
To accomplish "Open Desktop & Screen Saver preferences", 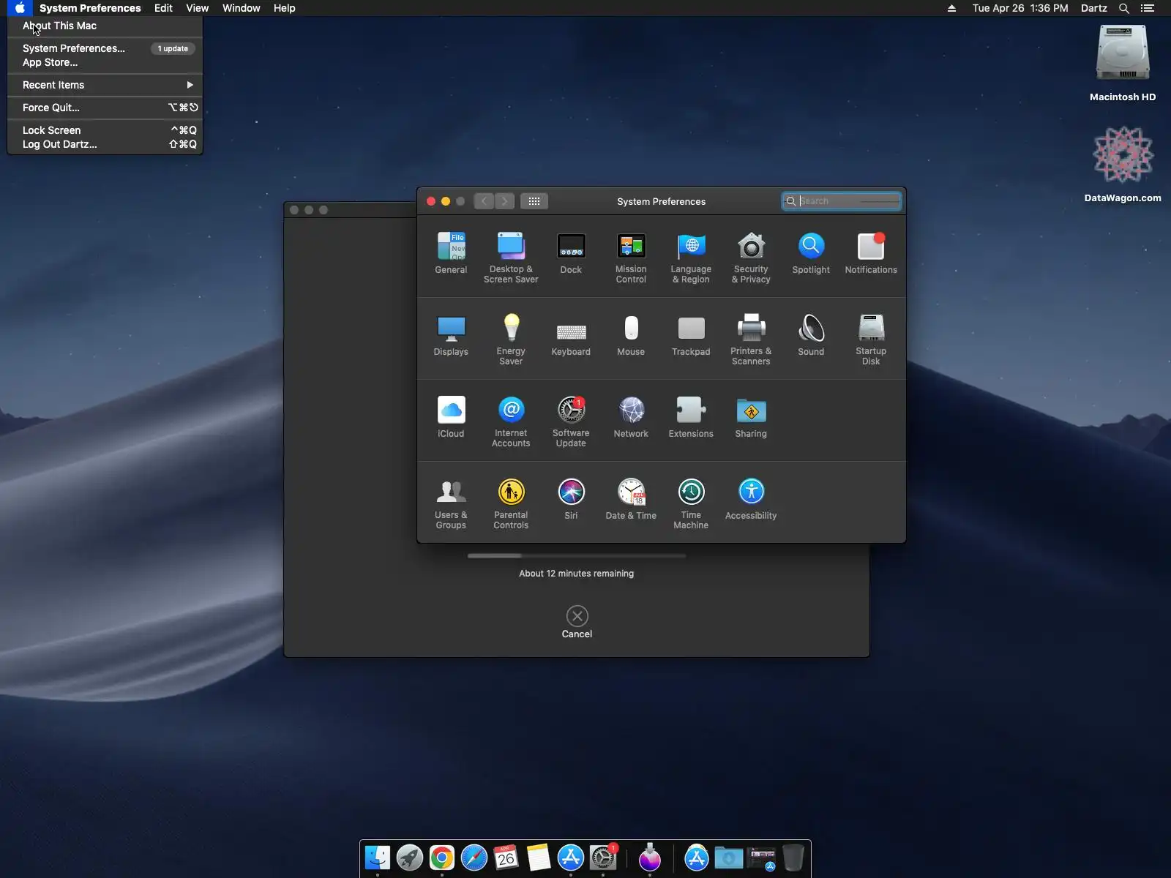I will click(x=511, y=258).
